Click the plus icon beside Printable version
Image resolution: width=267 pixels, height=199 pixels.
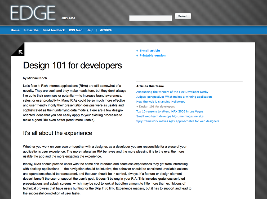tap(137, 55)
